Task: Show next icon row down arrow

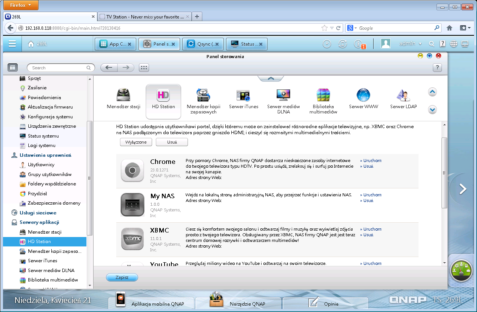Action: tap(432, 110)
